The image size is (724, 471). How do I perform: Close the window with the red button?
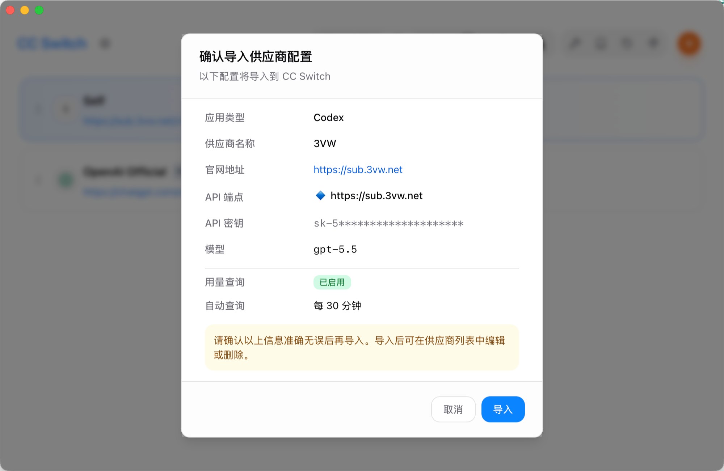10,10
